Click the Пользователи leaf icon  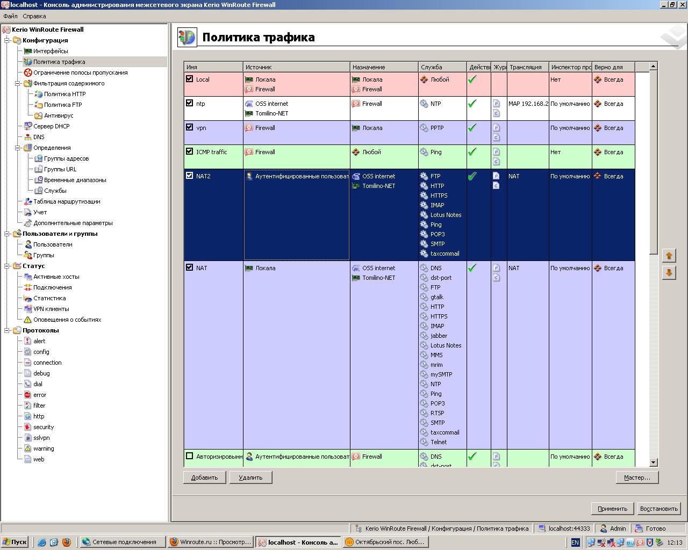(28, 244)
